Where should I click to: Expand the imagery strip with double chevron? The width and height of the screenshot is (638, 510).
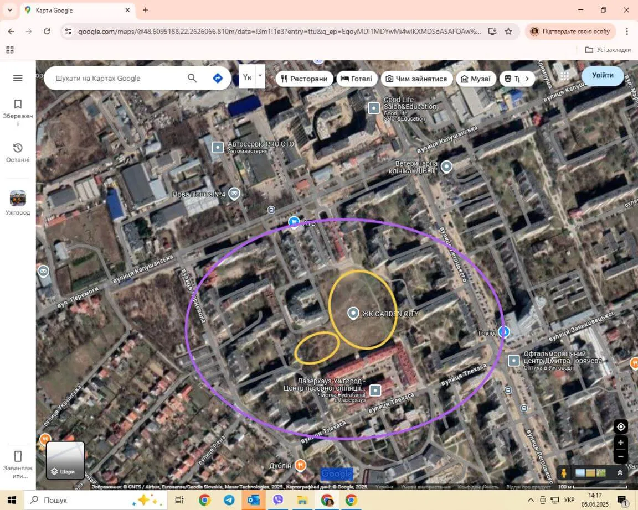click(620, 473)
